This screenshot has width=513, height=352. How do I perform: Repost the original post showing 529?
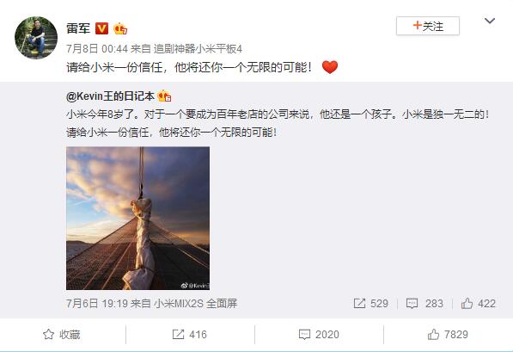371,304
